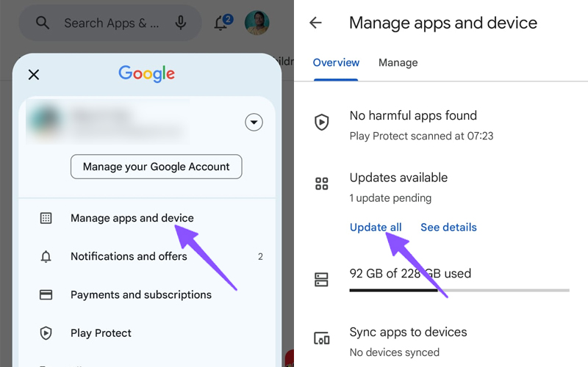Click the Updates available apps icon

(x=322, y=184)
